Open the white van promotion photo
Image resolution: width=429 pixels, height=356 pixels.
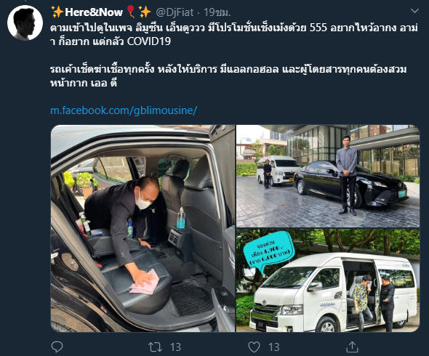click(328, 280)
